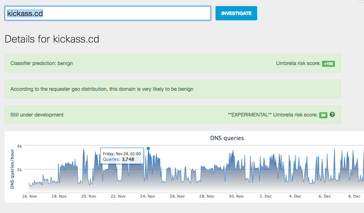Select the 'Umbrella risk score:' label in classifier row
The width and height of the screenshot is (364, 213).
[x=298, y=63]
